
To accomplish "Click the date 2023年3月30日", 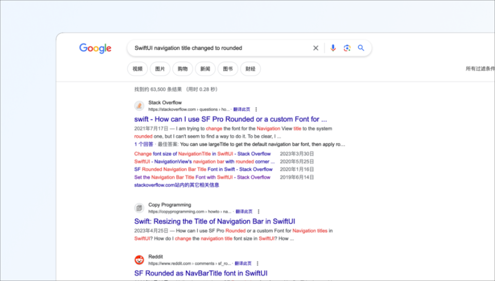I will click(x=297, y=154).
